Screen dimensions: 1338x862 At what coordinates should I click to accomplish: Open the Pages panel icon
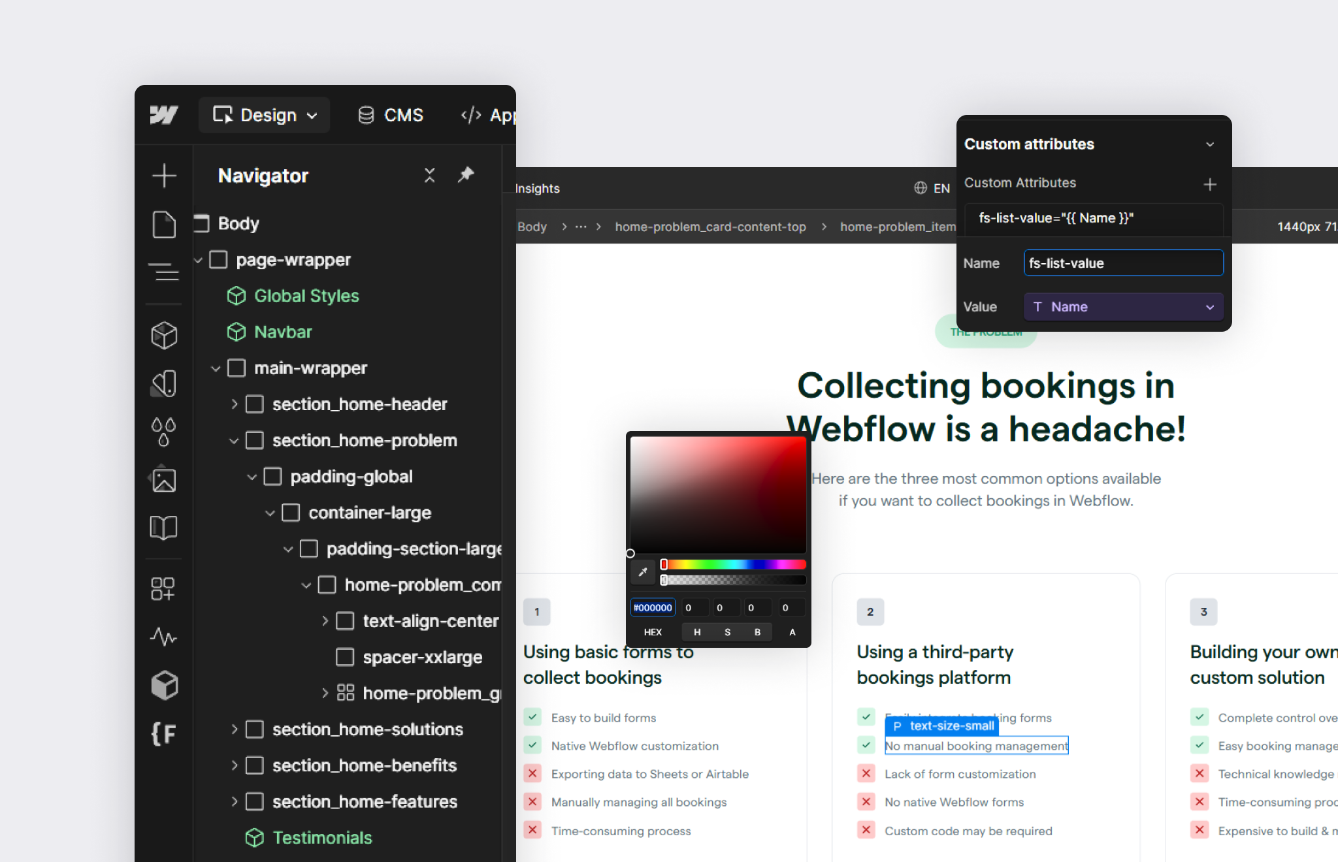[164, 225]
